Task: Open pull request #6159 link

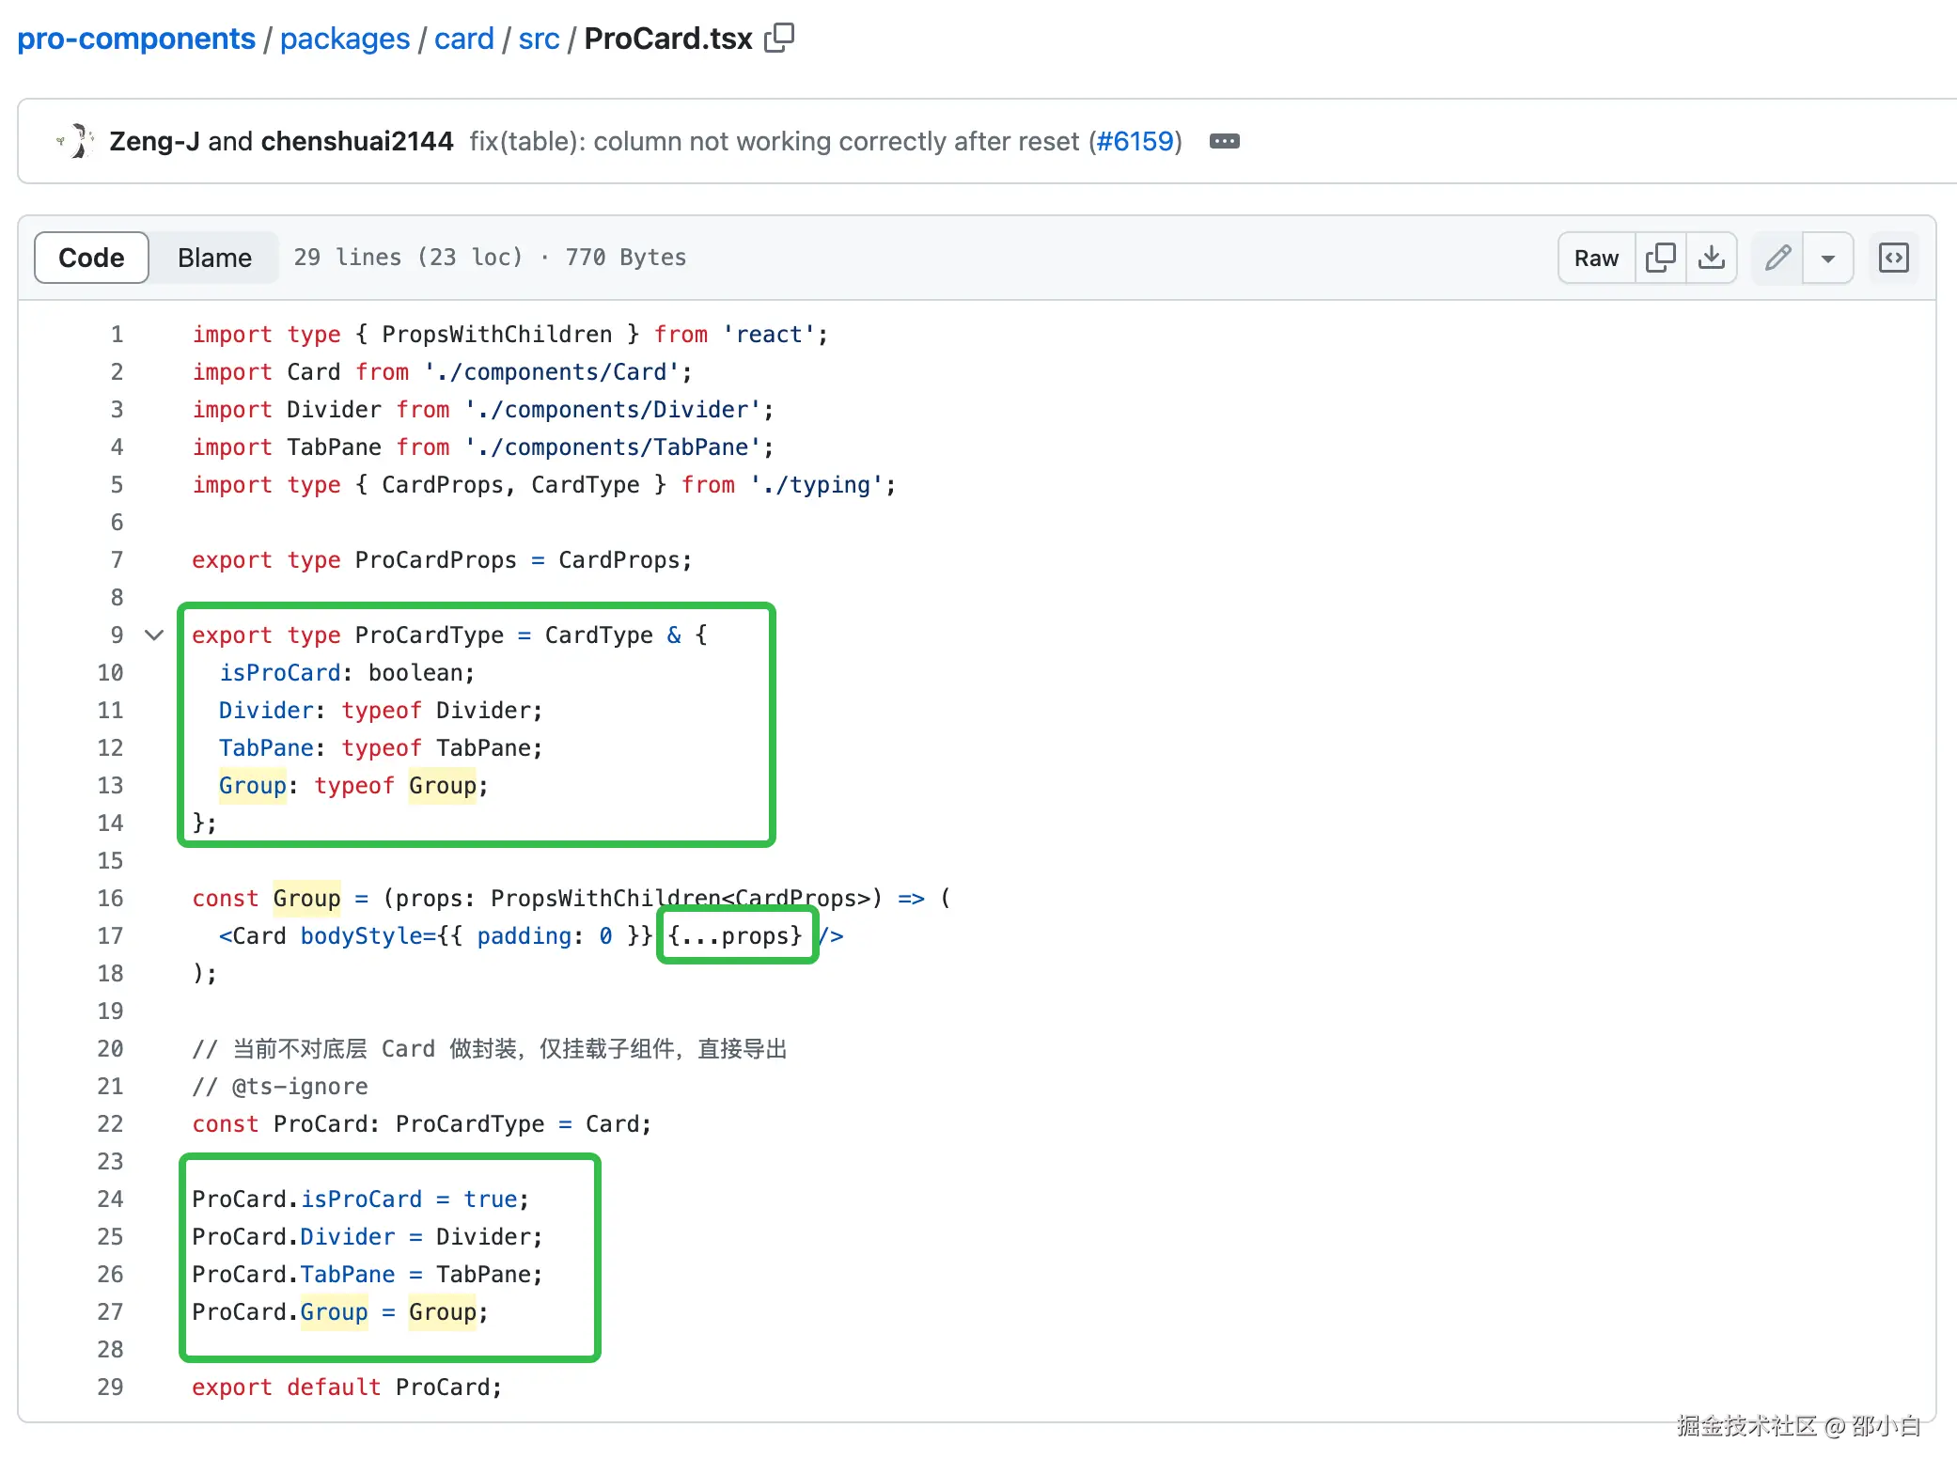Action: coord(1135,141)
